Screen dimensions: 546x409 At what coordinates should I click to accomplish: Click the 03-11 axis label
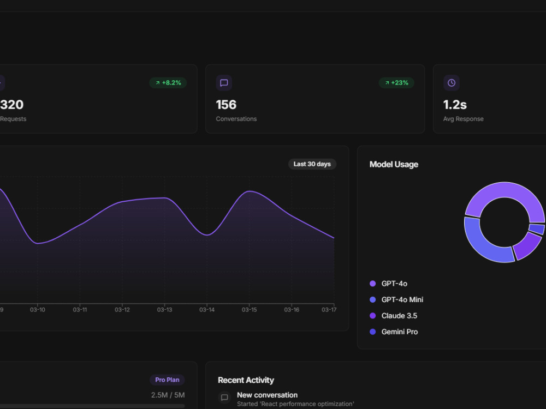point(80,310)
